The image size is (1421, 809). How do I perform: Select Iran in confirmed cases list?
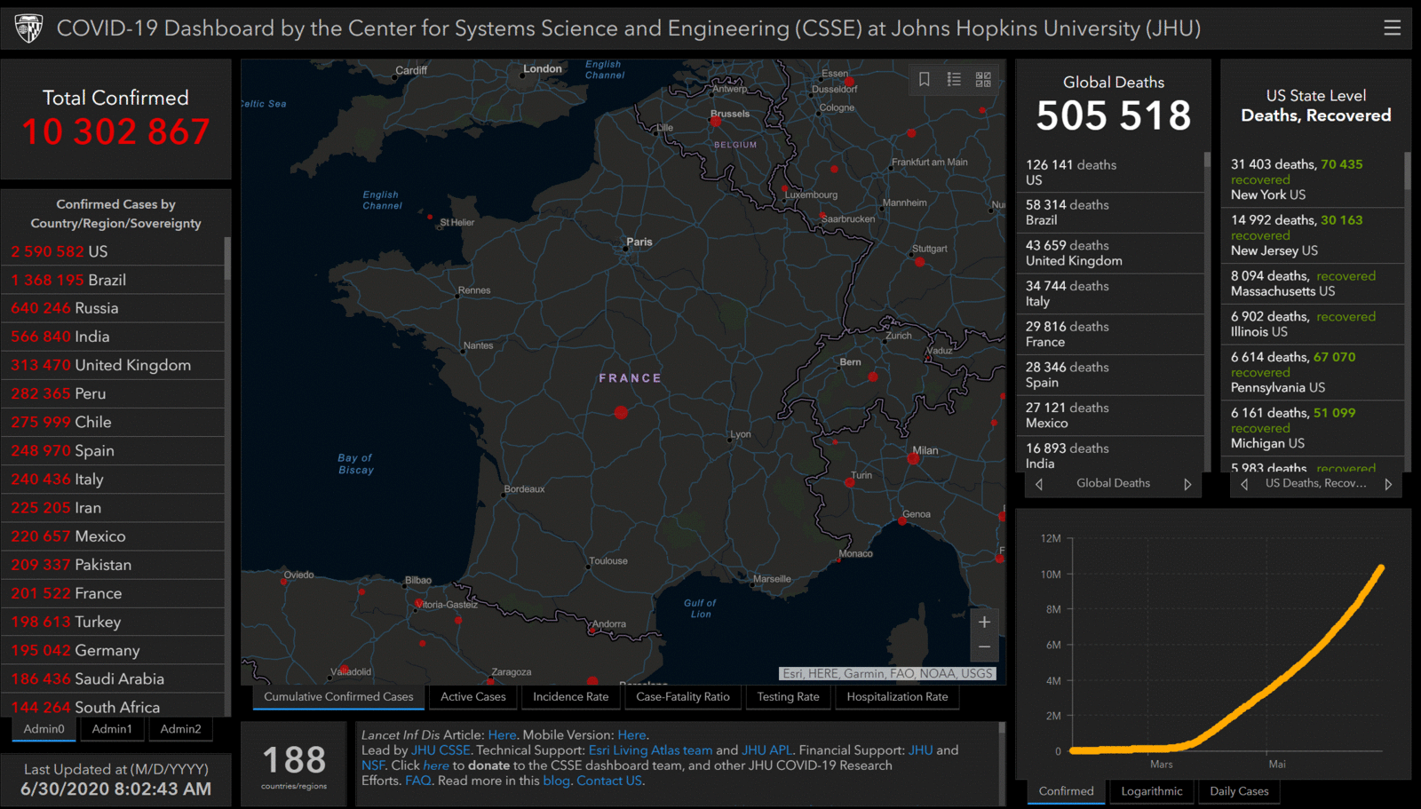[113, 508]
